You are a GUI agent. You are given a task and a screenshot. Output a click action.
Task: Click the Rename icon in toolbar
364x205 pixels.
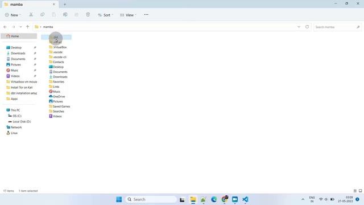click(x=65, y=15)
